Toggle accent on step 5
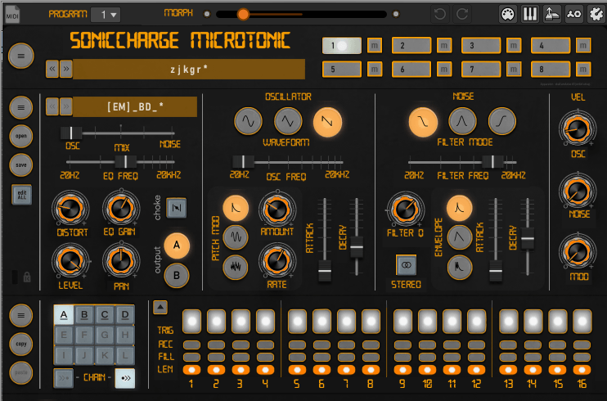Screen dimensions: 607x401 [x=297, y=345]
